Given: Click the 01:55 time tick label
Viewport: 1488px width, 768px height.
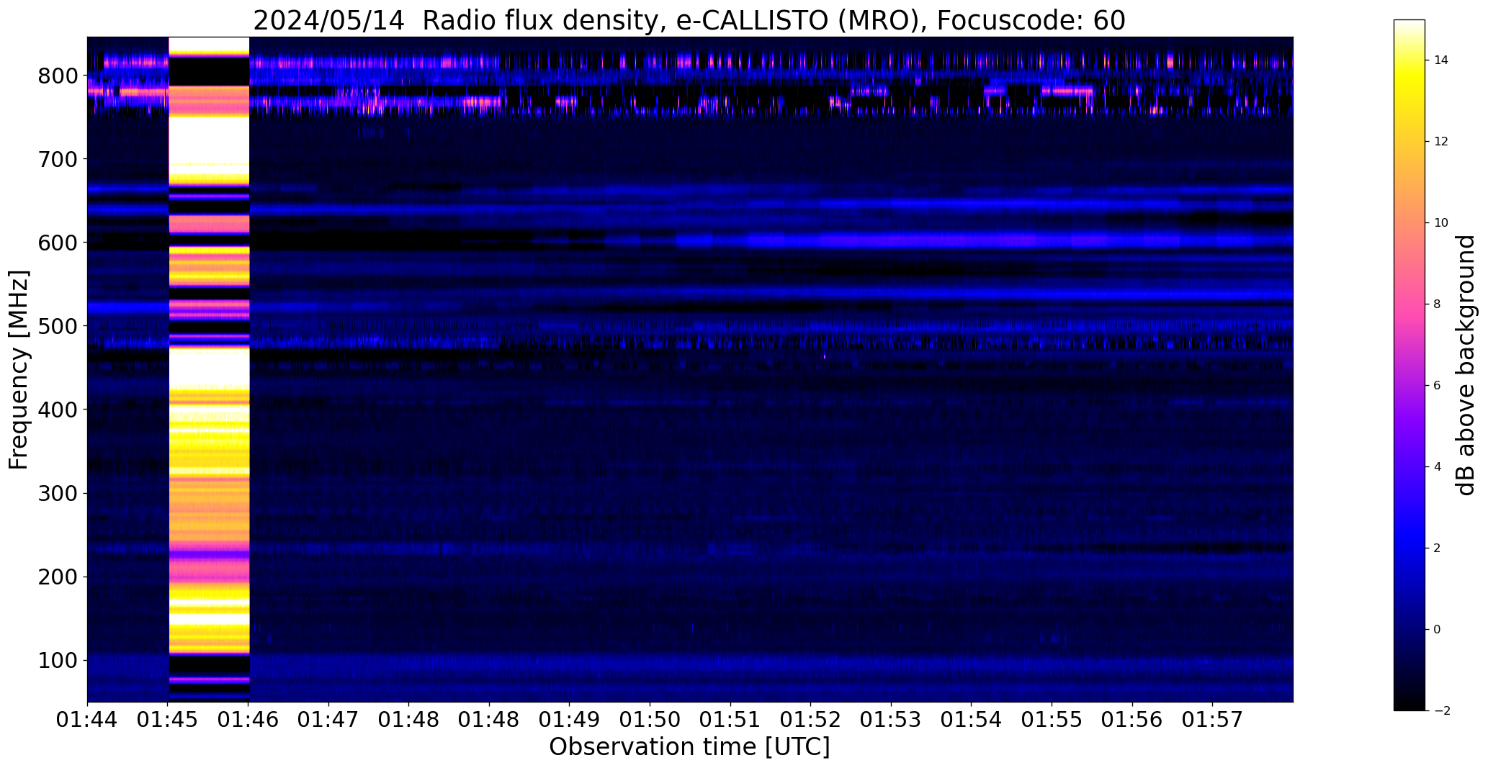Looking at the screenshot, I should (1052, 720).
